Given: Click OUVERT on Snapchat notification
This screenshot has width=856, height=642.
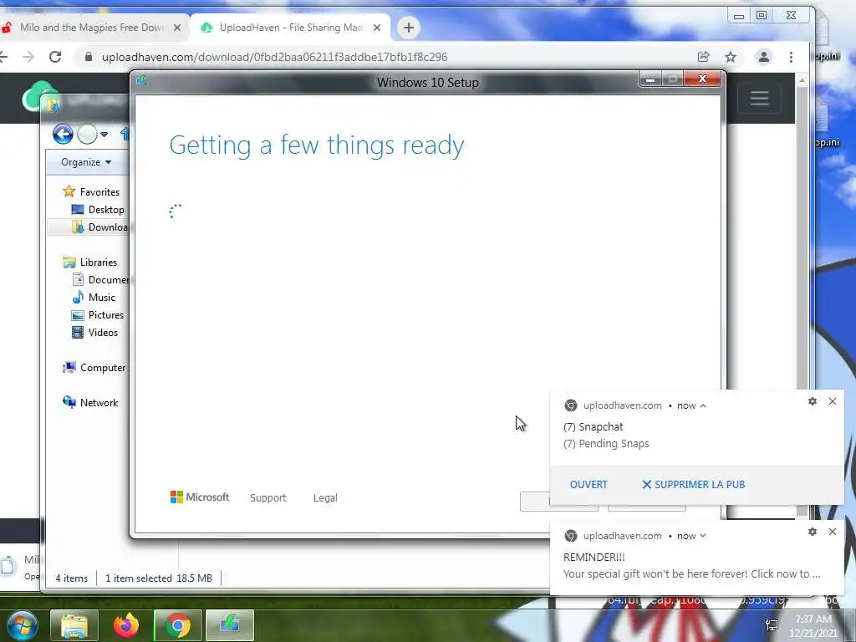Looking at the screenshot, I should [x=588, y=484].
